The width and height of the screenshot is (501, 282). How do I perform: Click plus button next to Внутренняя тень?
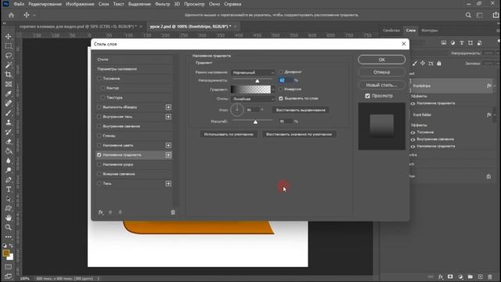pyautogui.click(x=168, y=117)
